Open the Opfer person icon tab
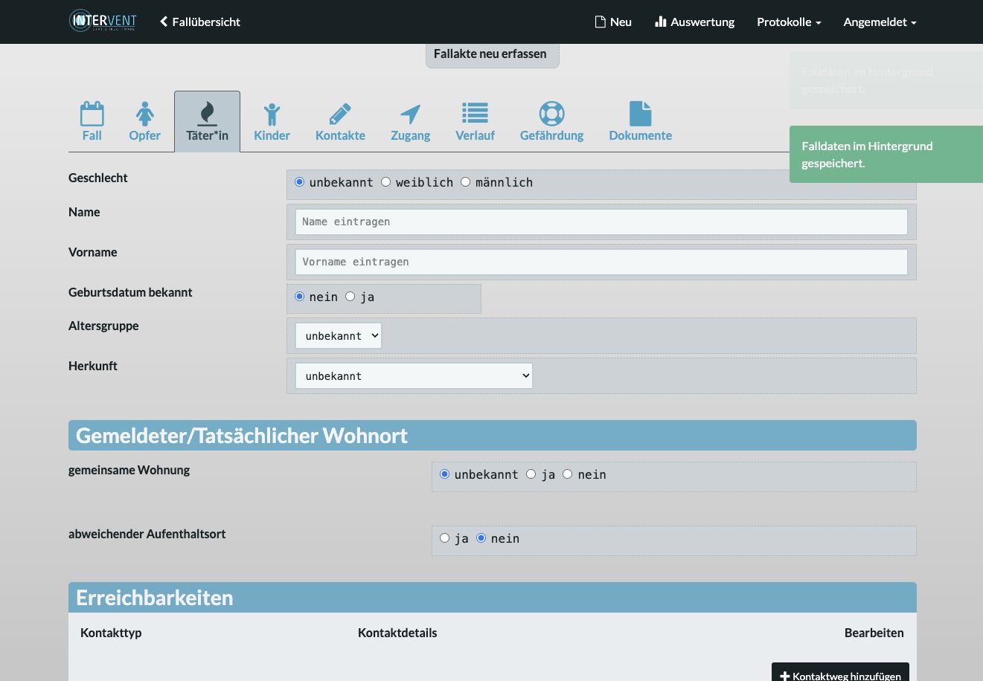 [x=144, y=114]
